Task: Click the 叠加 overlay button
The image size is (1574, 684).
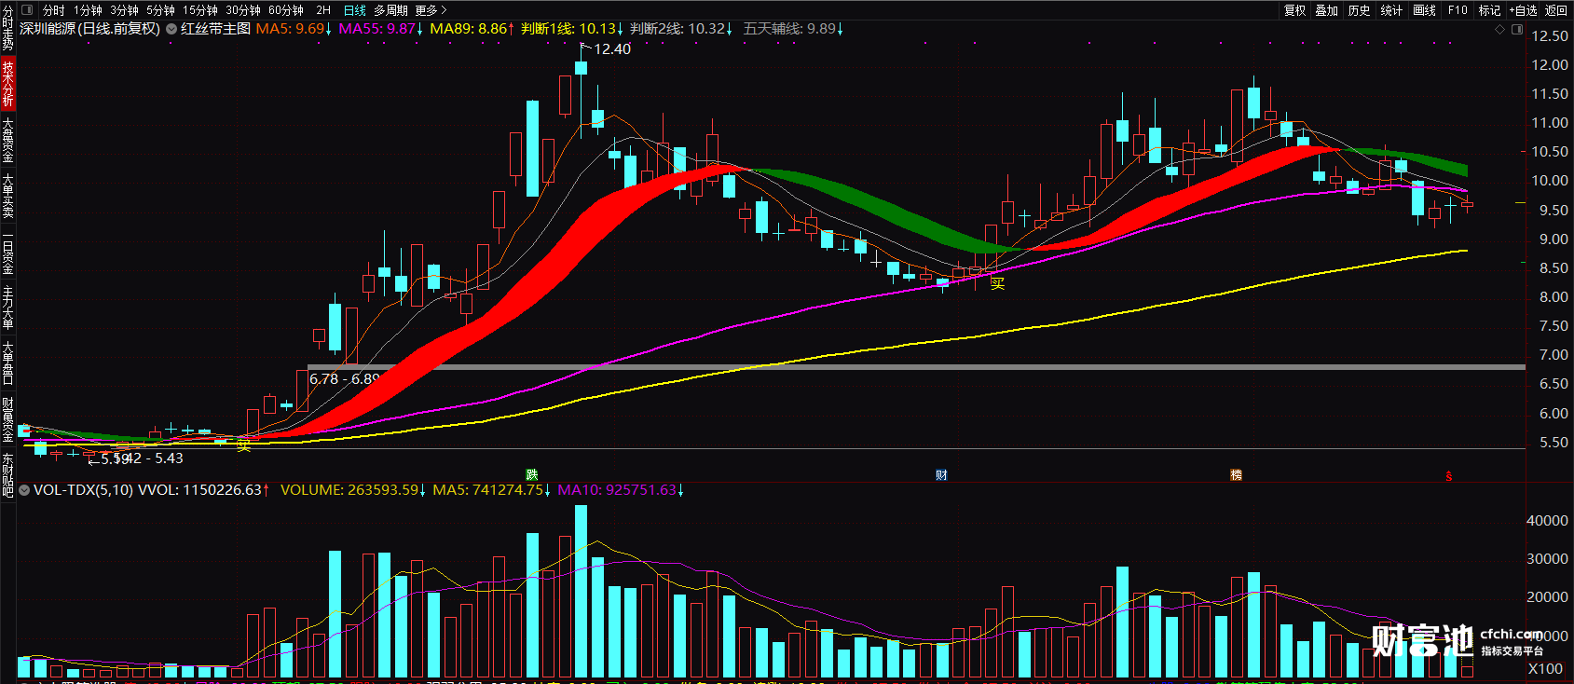Action: [x=1327, y=10]
